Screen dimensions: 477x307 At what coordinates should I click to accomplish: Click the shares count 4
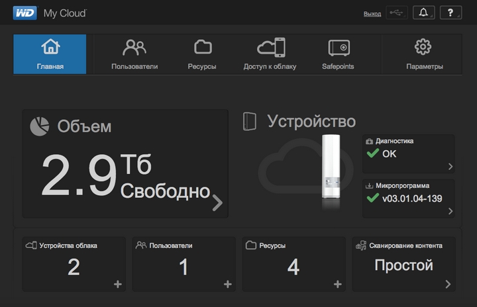(293, 267)
